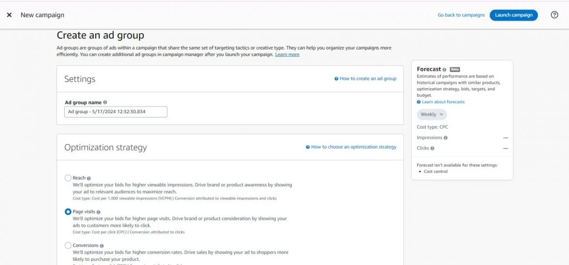Click info icon beside Ad group name
Image resolution: width=569 pixels, height=265 pixels.
105,103
